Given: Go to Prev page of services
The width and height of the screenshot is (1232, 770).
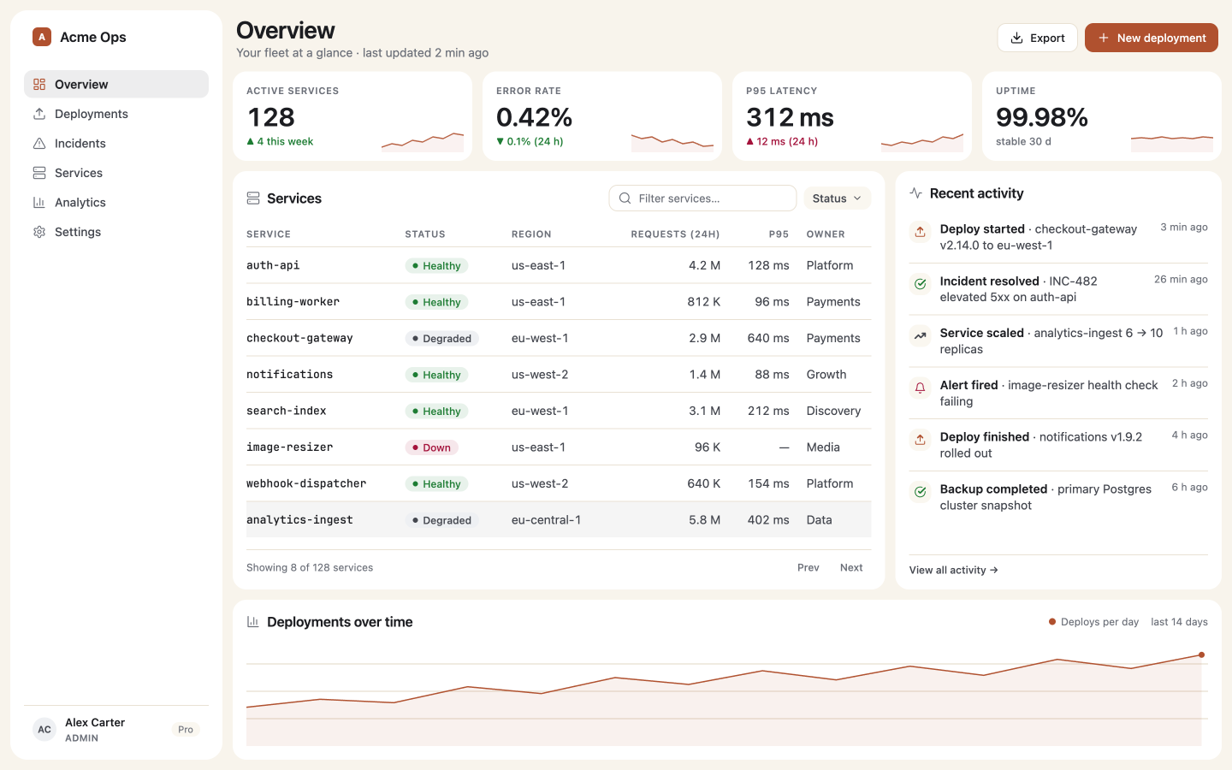Looking at the screenshot, I should [x=808, y=568].
